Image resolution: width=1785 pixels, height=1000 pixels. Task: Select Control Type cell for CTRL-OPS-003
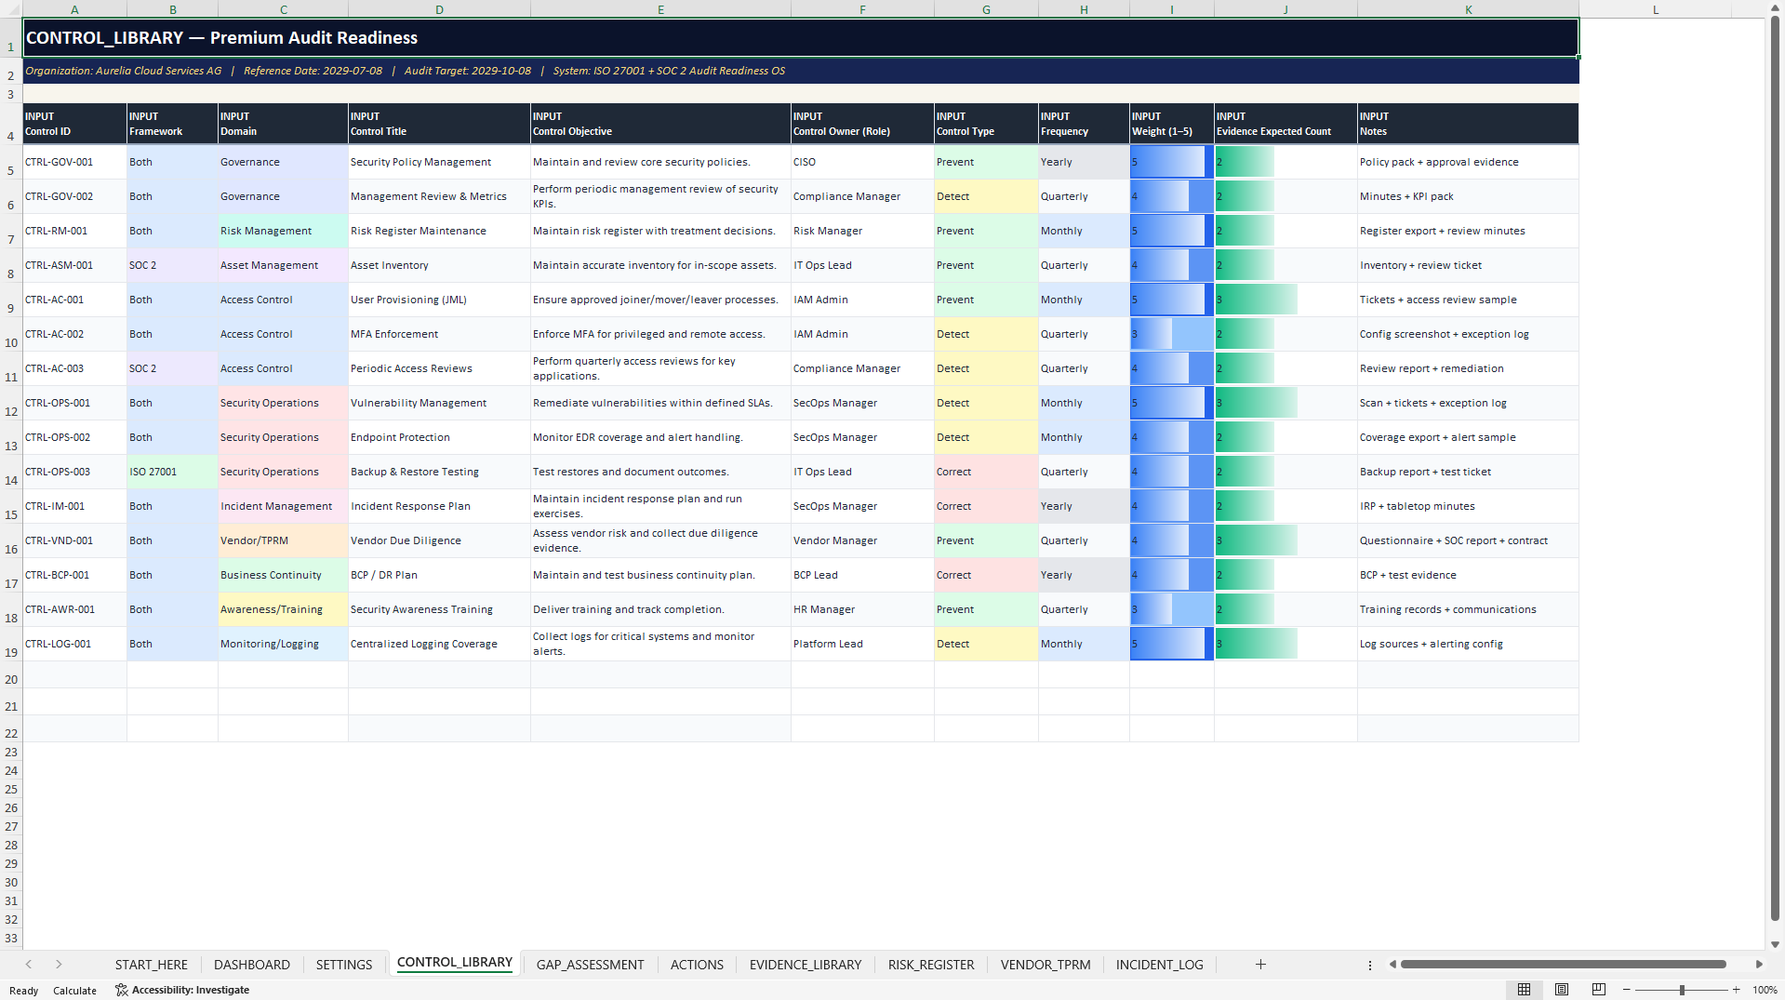(986, 472)
